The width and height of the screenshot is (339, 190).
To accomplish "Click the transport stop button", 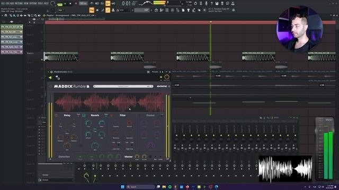I will [70, 4].
